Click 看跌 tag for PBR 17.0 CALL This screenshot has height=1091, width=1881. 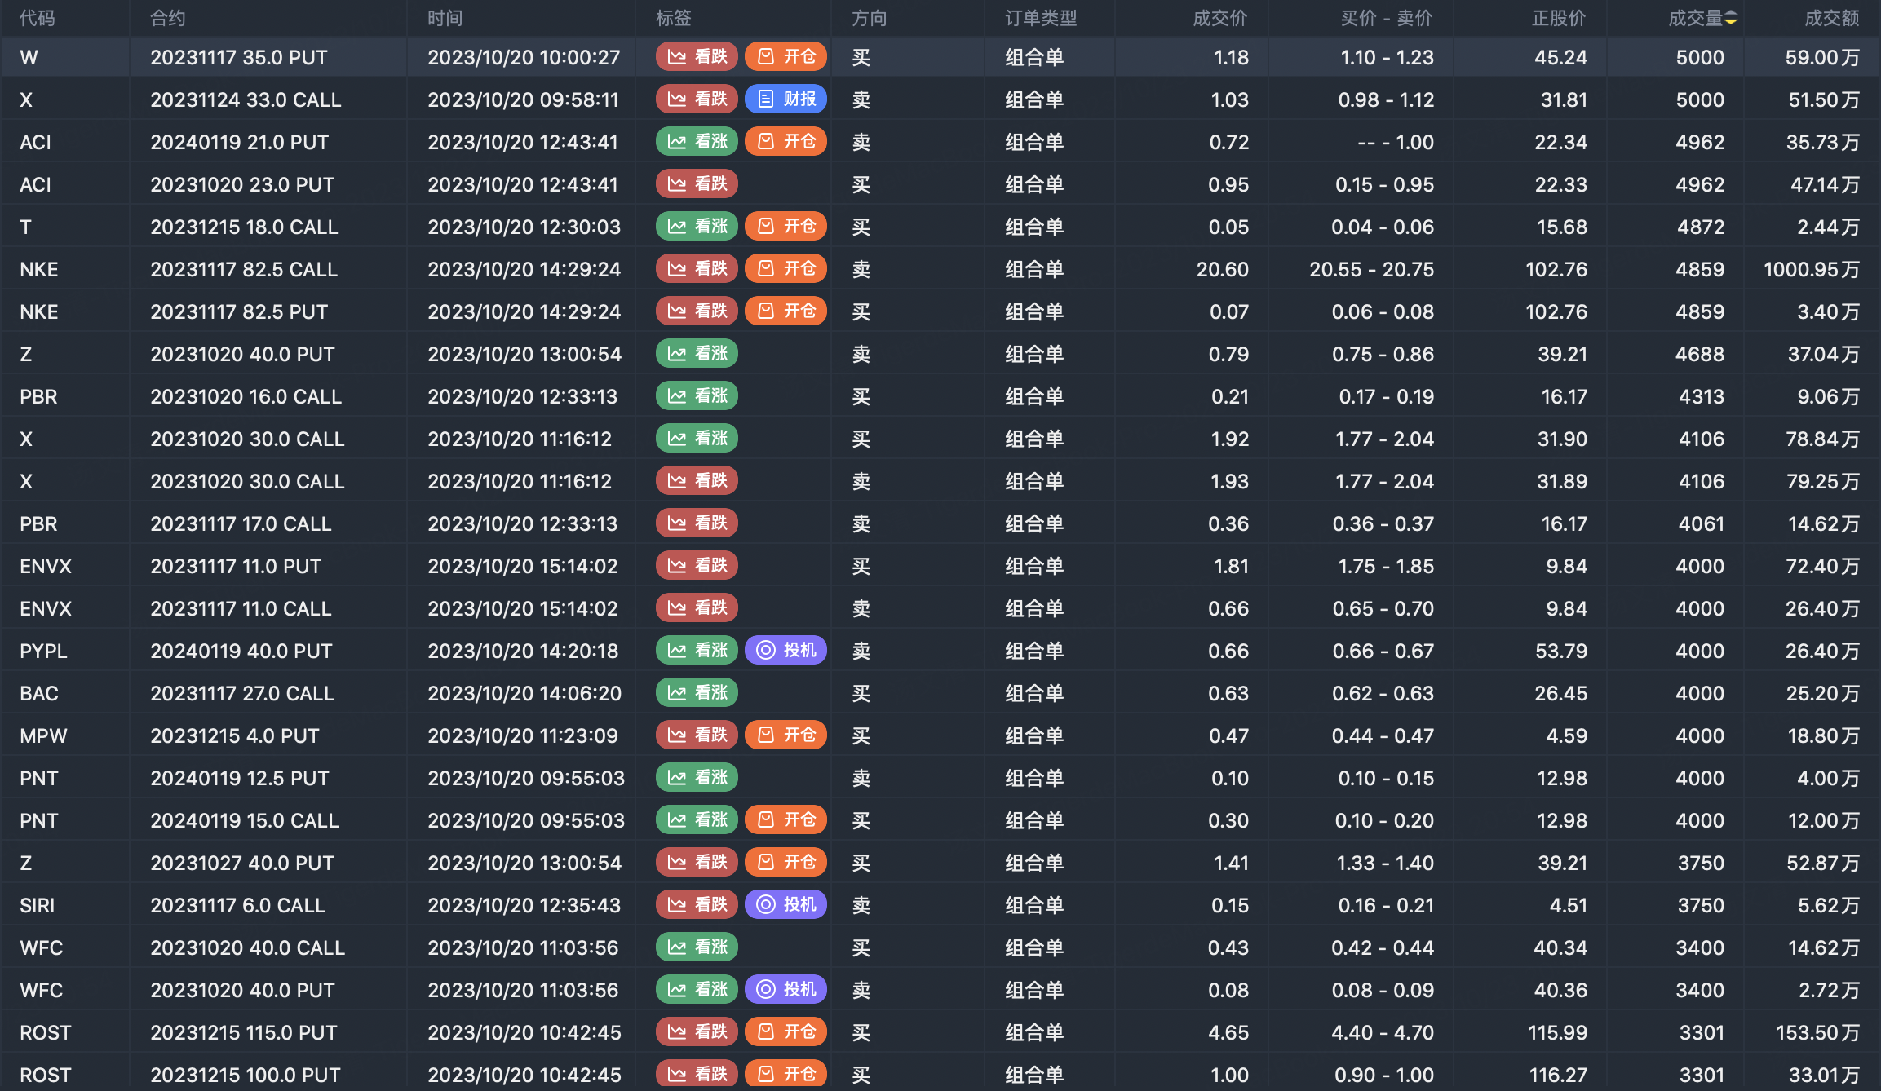pos(697,523)
